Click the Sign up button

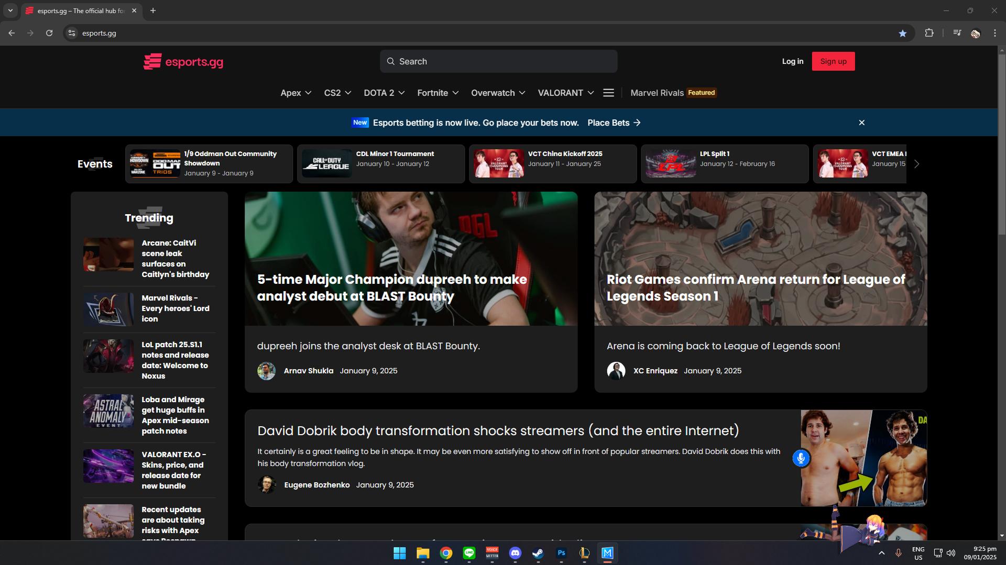pyautogui.click(x=833, y=61)
